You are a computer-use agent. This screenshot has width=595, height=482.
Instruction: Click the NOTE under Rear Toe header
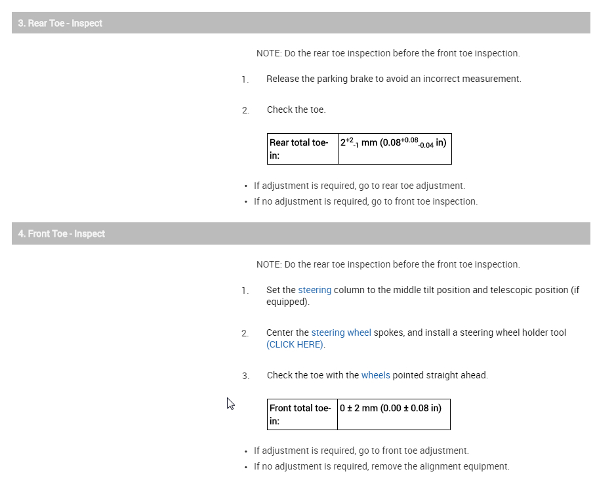click(x=388, y=53)
